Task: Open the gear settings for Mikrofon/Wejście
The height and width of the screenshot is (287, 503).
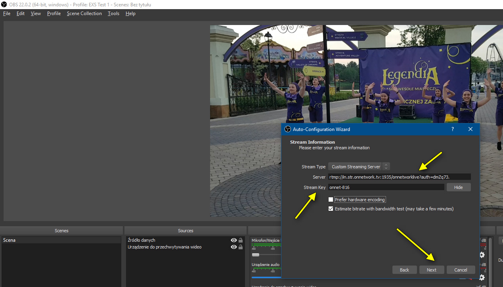Action: click(x=482, y=255)
